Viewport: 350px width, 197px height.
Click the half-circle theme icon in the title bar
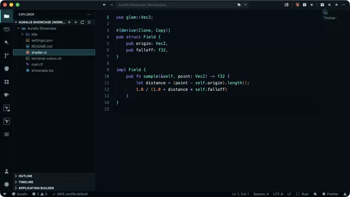click(287, 5)
